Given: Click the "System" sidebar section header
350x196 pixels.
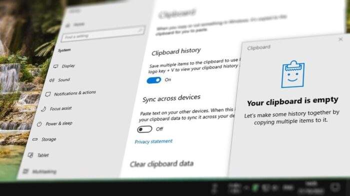Looking at the screenshot, I should [x=64, y=50].
